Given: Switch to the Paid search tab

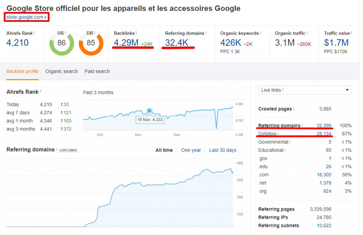Looking at the screenshot, I should (97, 71).
